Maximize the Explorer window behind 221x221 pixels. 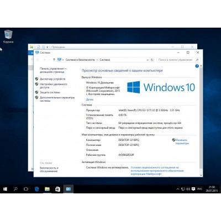pyautogui.click(x=182, y=47)
